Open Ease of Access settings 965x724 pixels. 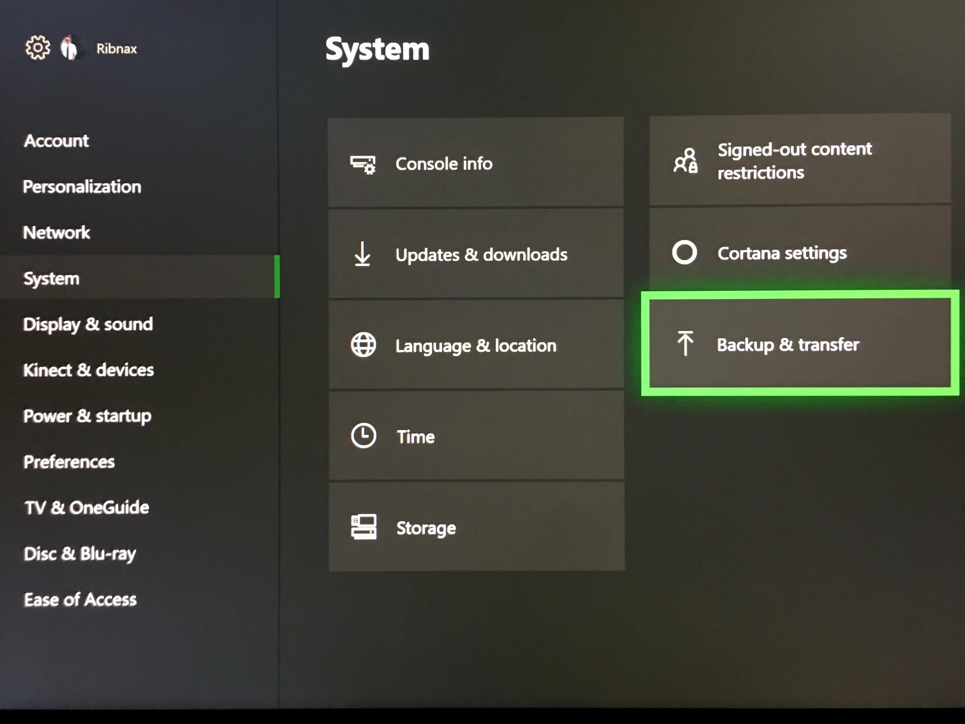click(80, 599)
